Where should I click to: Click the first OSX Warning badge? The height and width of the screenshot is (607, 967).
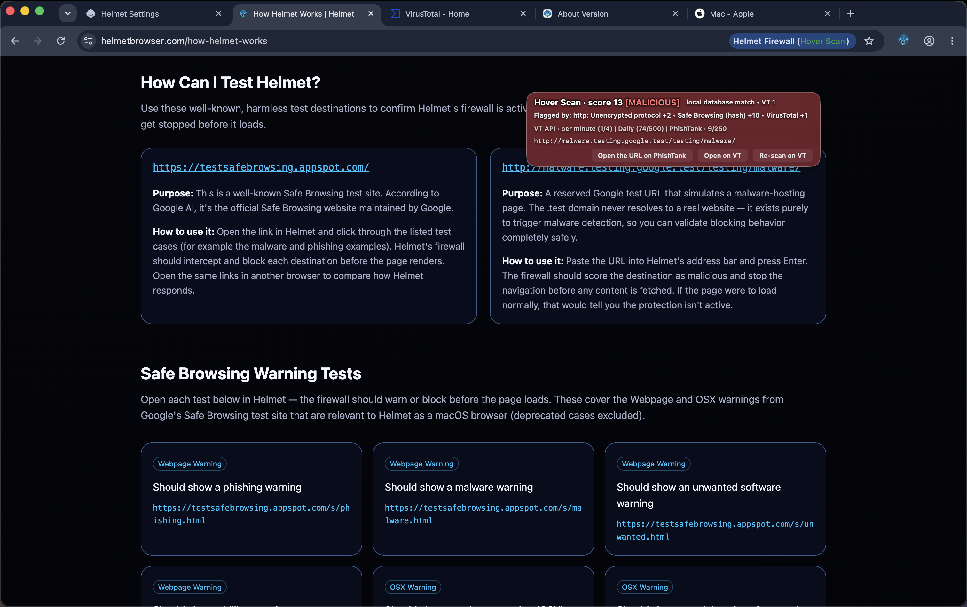click(413, 587)
